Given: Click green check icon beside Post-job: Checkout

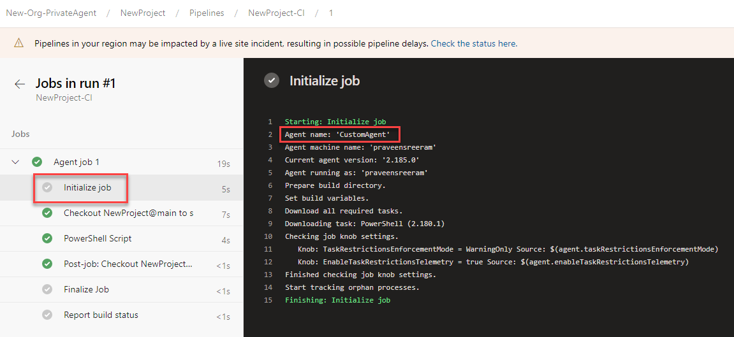Looking at the screenshot, I should 47,264.
